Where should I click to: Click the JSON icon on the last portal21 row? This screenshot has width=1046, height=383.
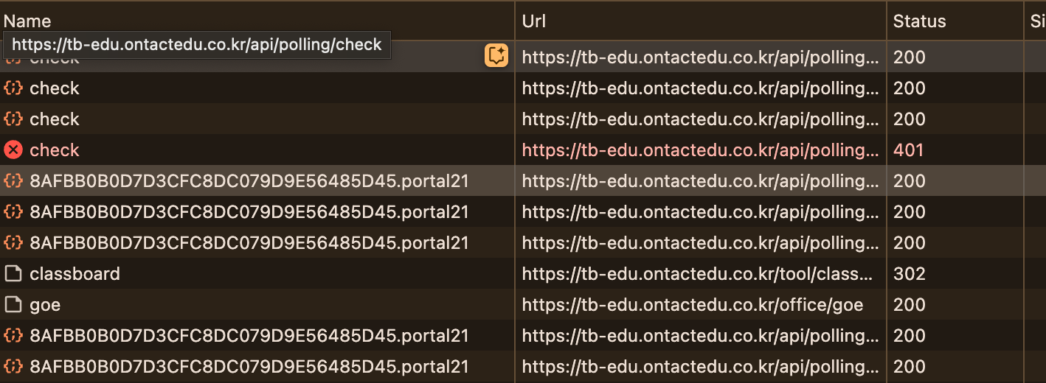[13, 367]
